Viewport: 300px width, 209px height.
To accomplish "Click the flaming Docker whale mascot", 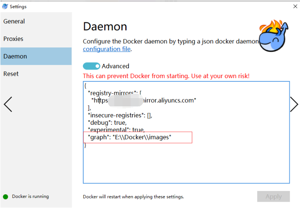I will (x=274, y=36).
